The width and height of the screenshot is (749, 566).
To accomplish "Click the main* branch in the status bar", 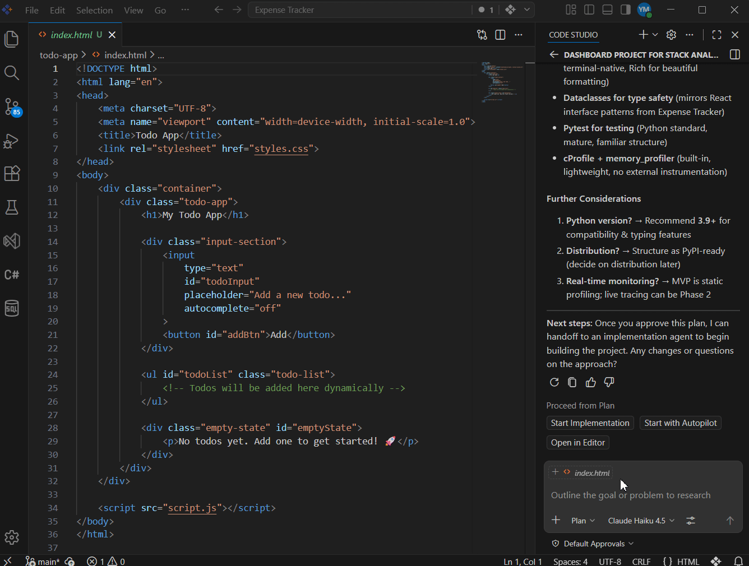I will [x=43, y=561].
